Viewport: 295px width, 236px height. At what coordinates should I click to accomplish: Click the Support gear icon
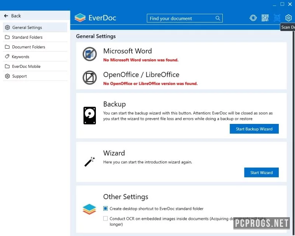click(x=7, y=76)
